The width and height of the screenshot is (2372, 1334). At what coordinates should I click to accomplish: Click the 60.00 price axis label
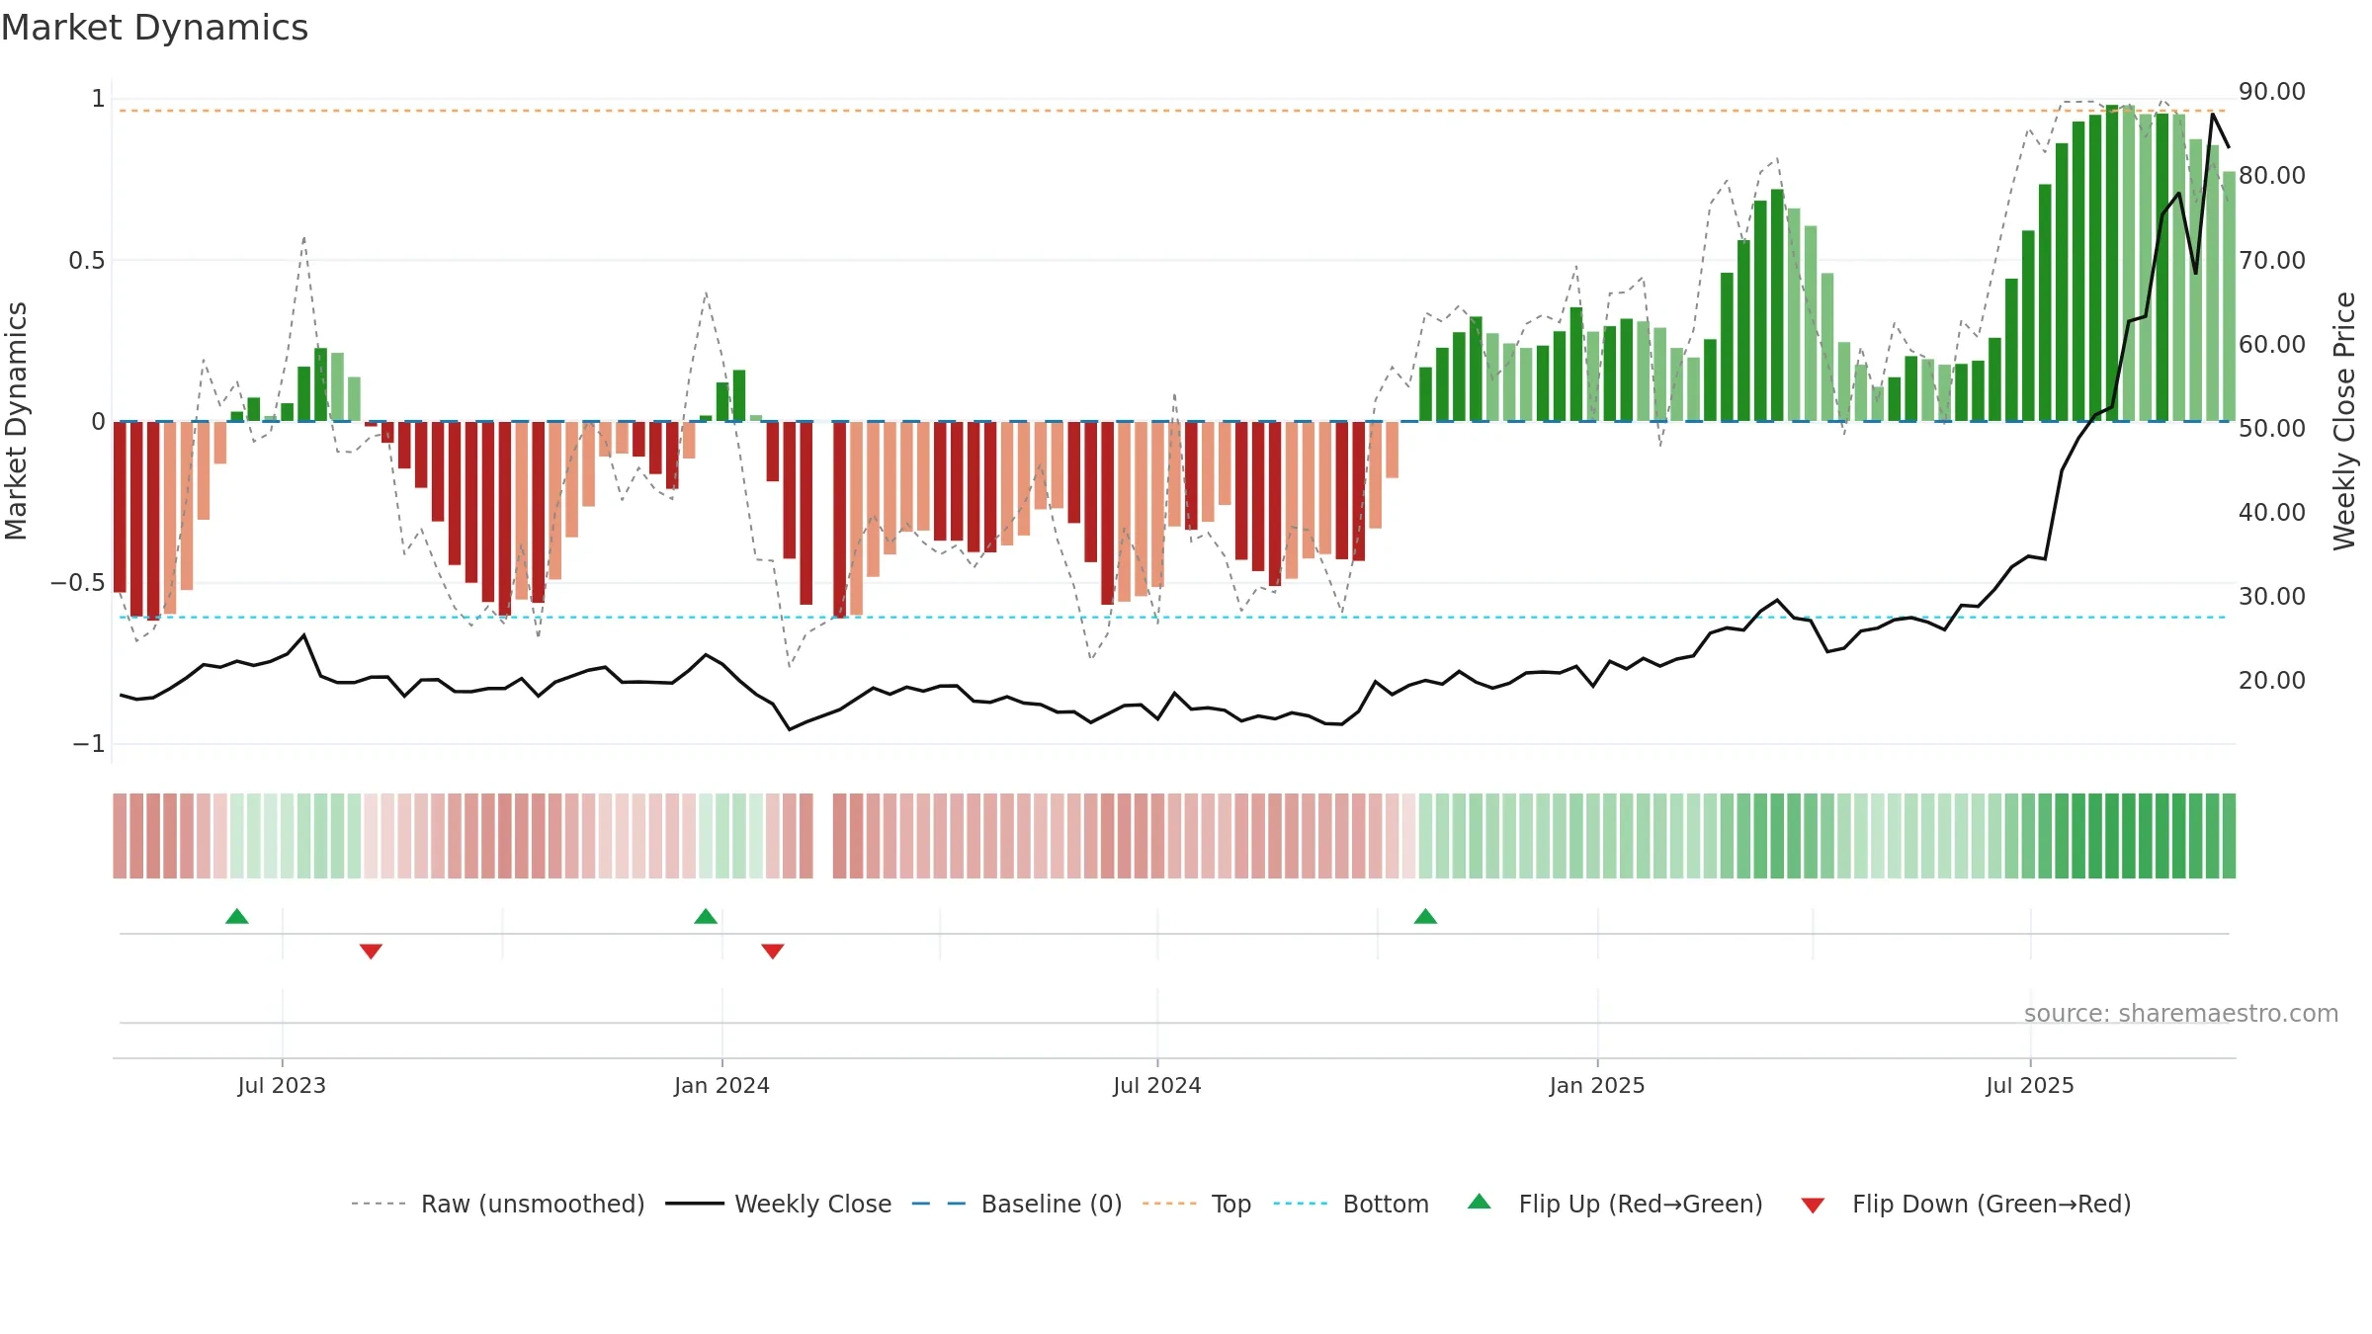coord(2272,345)
